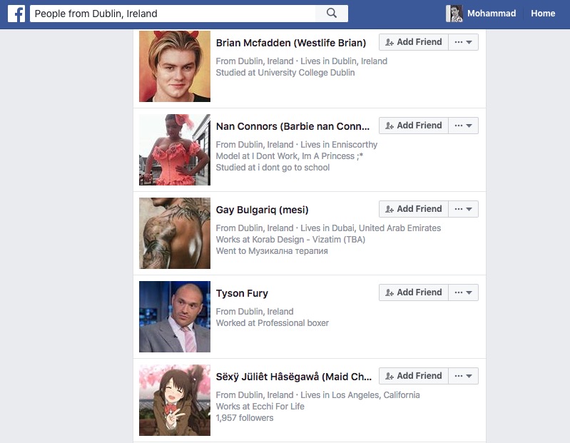This screenshot has height=443, width=570.
Task: Open Mohammad's profile picture icon
Action: pyautogui.click(x=454, y=14)
